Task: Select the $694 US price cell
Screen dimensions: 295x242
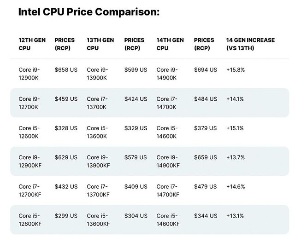Action: (205, 70)
